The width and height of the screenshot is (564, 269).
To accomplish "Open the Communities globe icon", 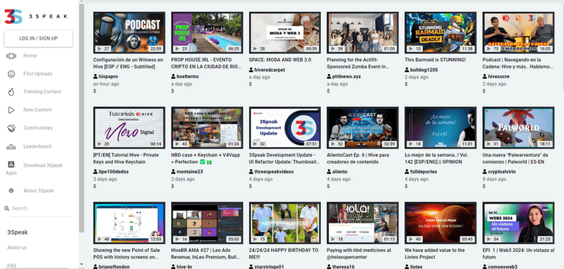I will [x=11, y=128].
